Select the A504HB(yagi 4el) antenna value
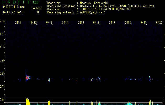The height and width of the screenshot is (105, 165). tap(93, 12)
